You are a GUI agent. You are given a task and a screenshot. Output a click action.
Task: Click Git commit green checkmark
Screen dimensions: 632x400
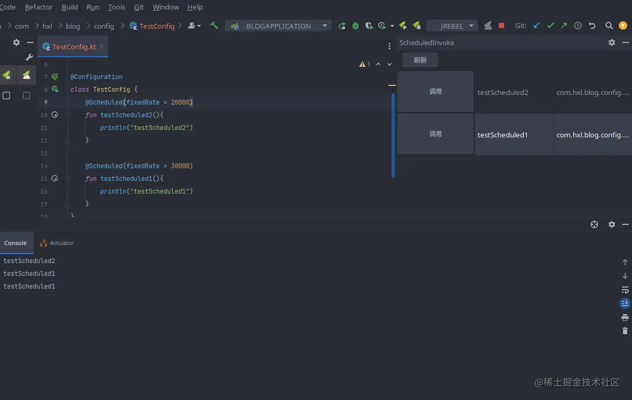550,26
